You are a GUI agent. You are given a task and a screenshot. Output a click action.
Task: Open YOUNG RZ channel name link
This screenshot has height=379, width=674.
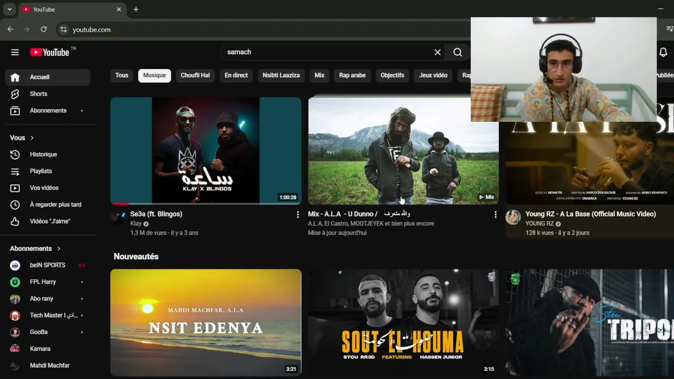pos(539,224)
